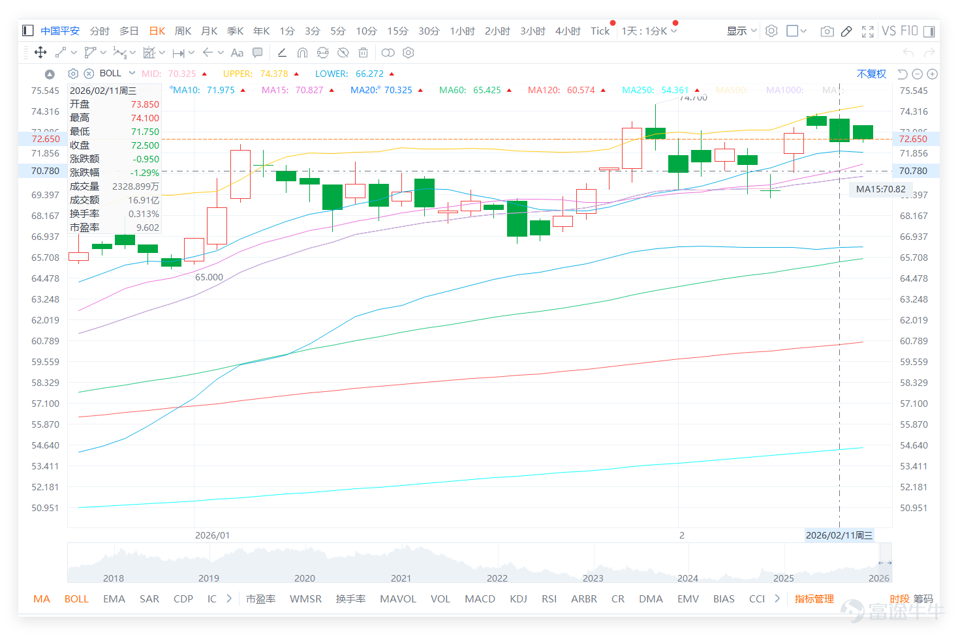Hide drawings with the crossed-eye icon
This screenshot has height=635, width=958.
pos(343,53)
